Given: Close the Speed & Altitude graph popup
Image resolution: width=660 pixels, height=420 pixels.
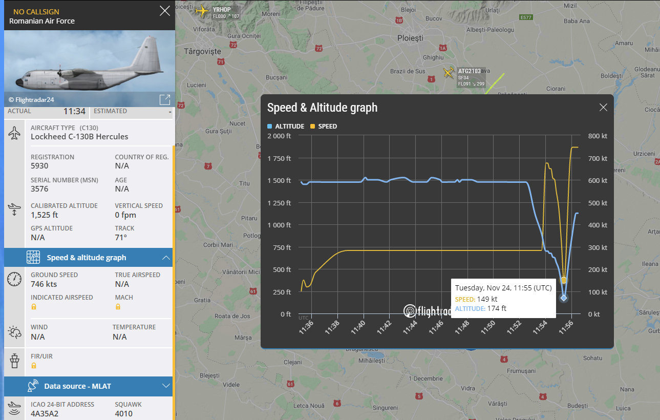Looking at the screenshot, I should [x=603, y=107].
